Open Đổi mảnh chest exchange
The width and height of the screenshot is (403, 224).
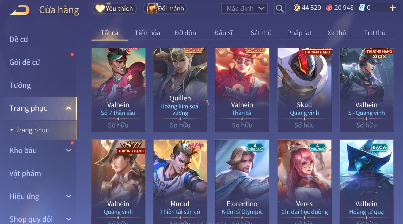165,9
